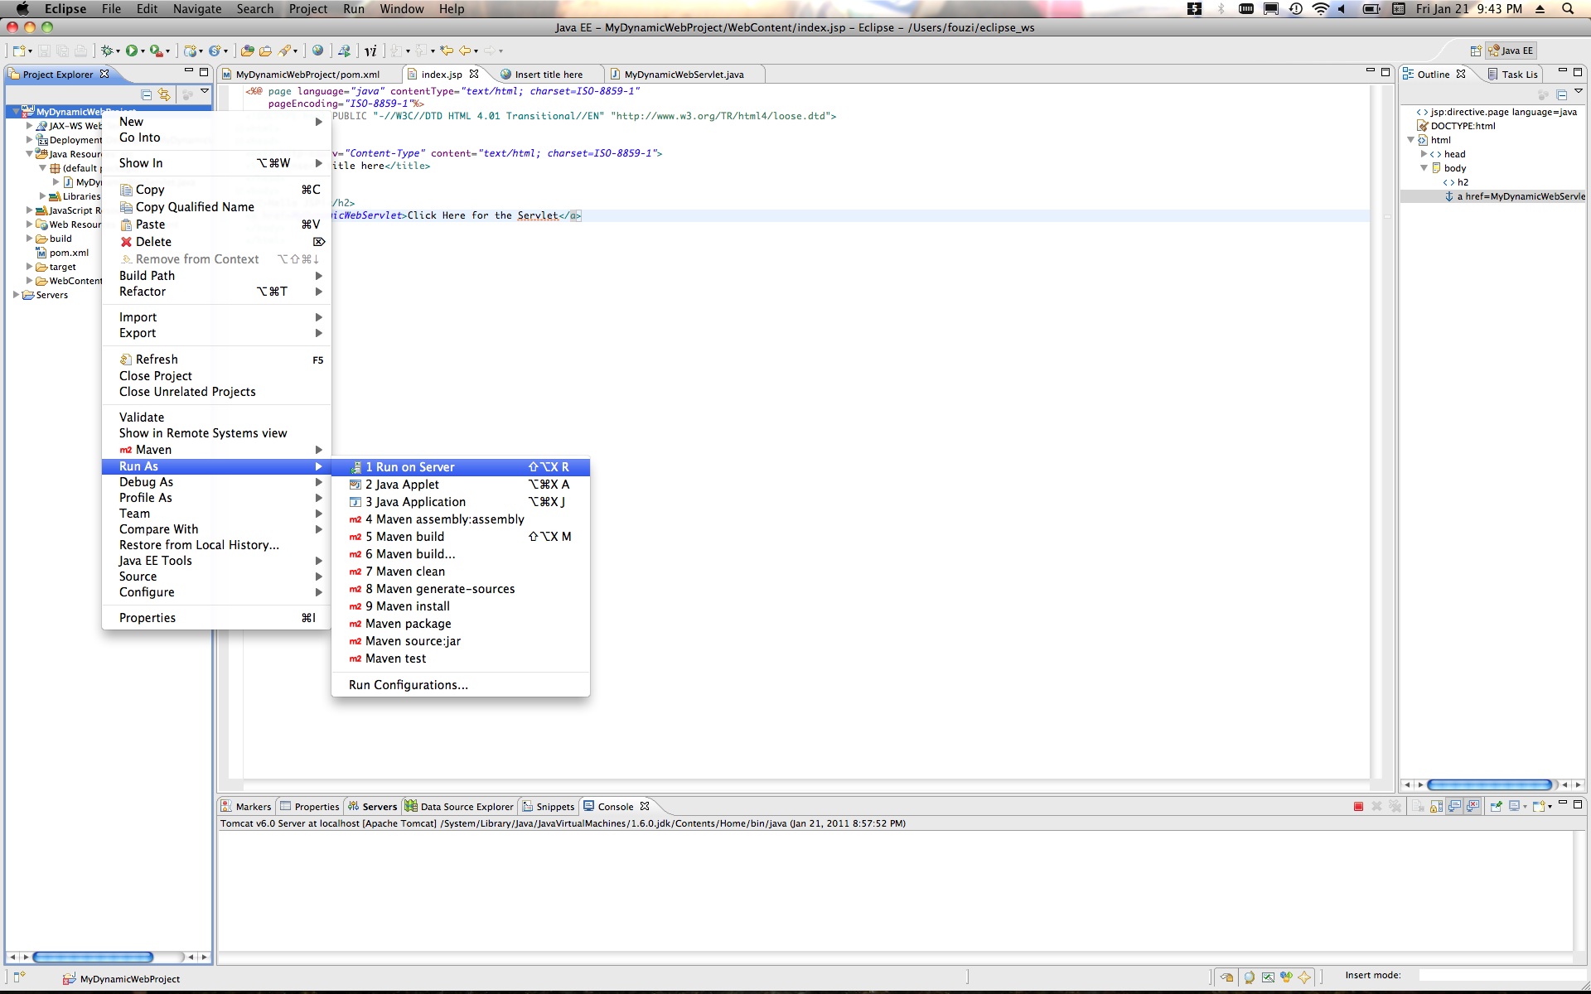Click the Spotlight search icon in menu bar
This screenshot has height=994, width=1591.
pos(1568,9)
